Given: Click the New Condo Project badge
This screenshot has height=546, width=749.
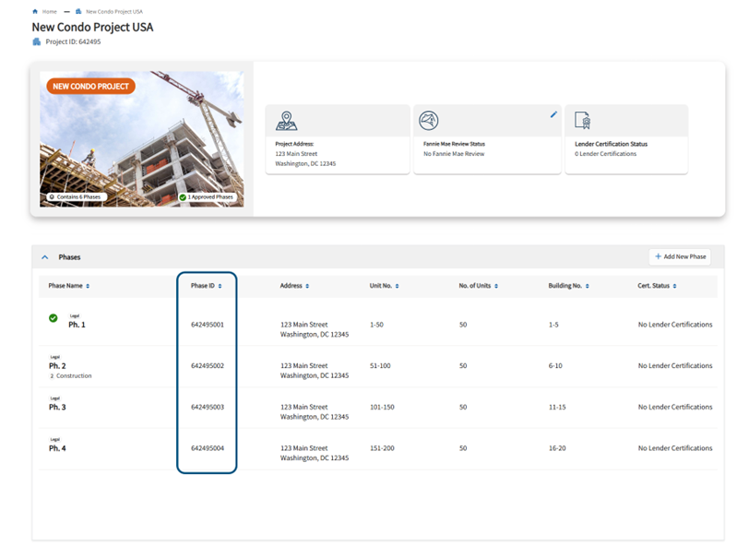Looking at the screenshot, I should click(x=90, y=87).
